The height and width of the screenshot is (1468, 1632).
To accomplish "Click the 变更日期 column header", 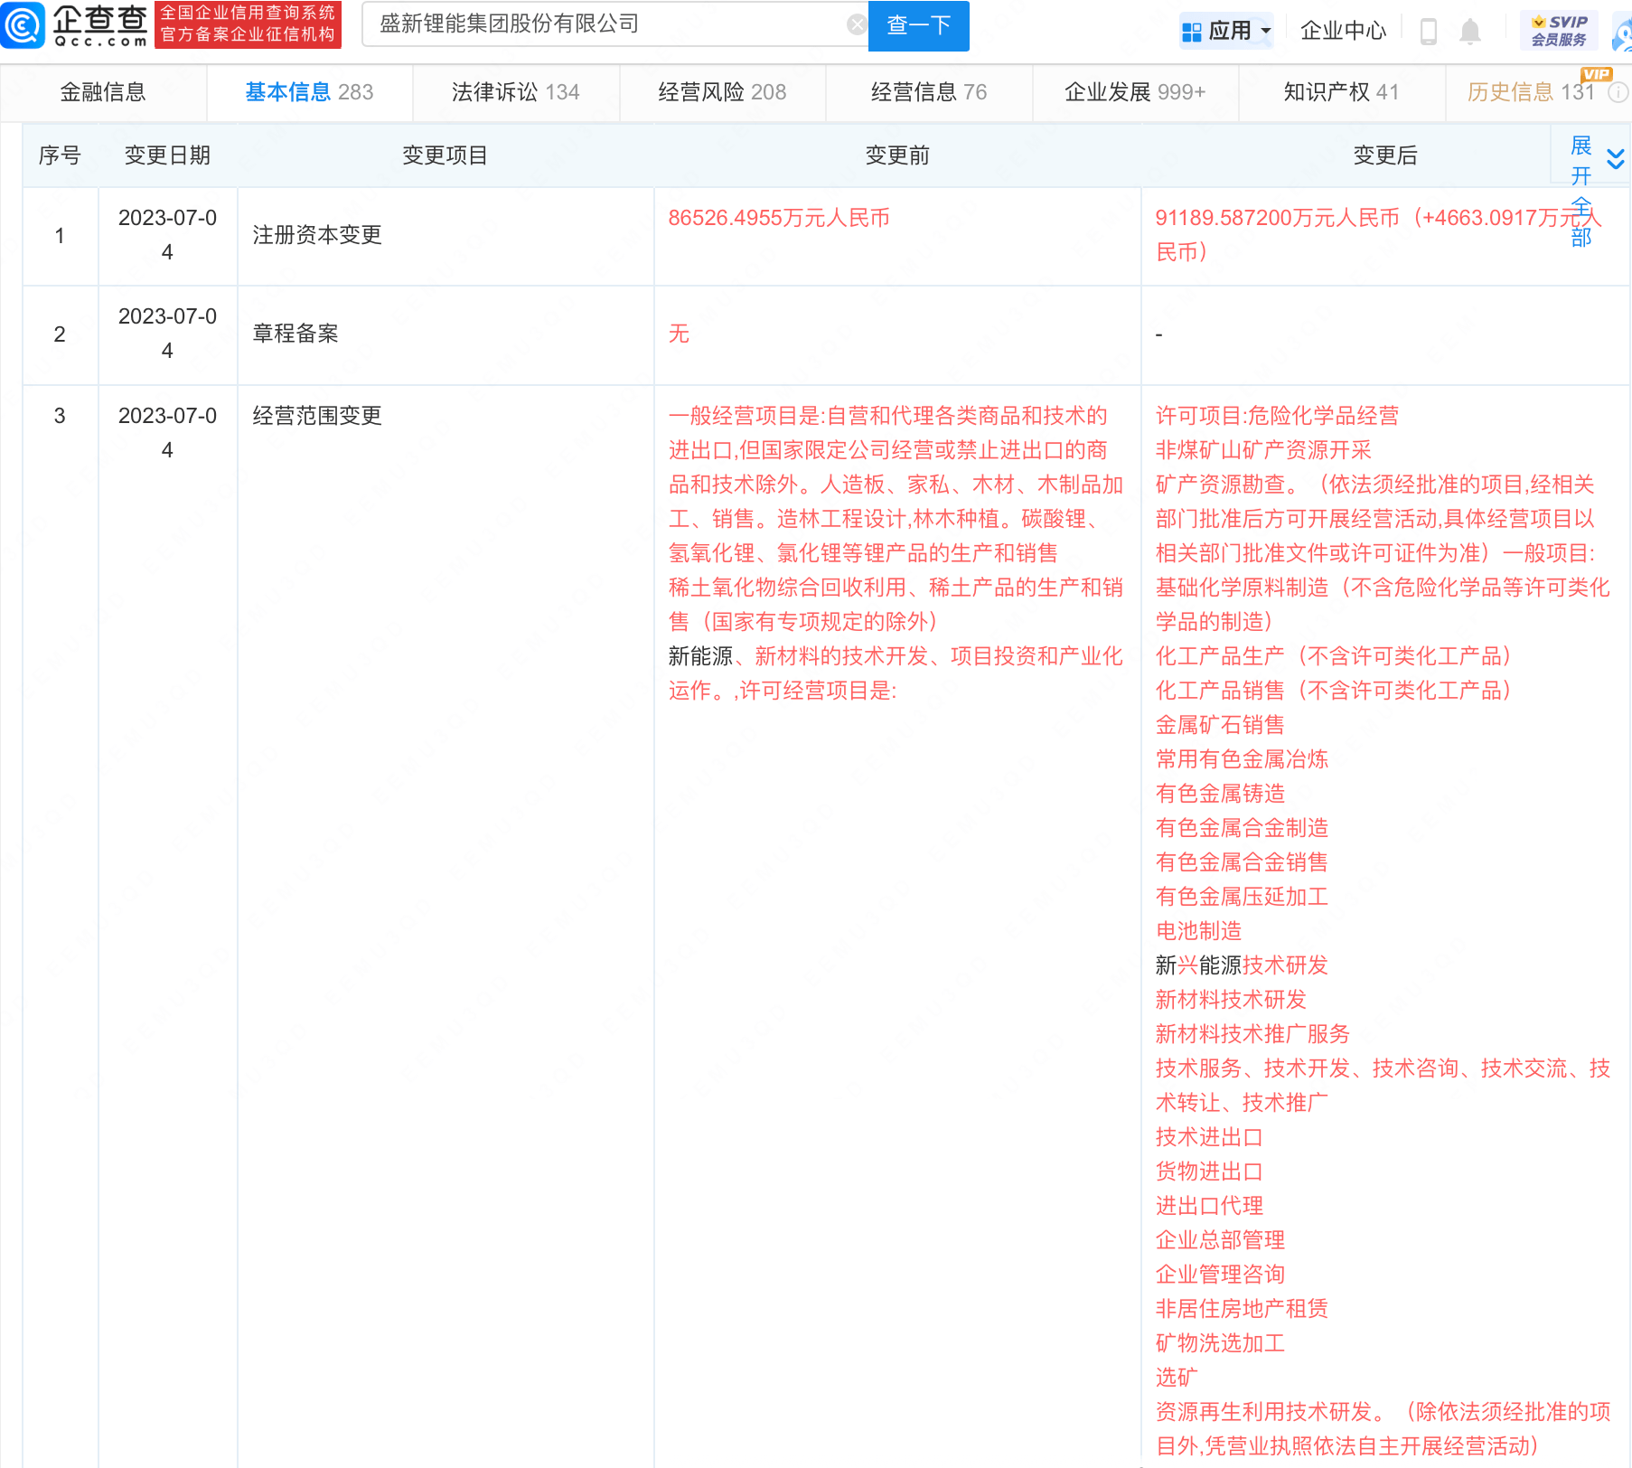I will click(167, 155).
